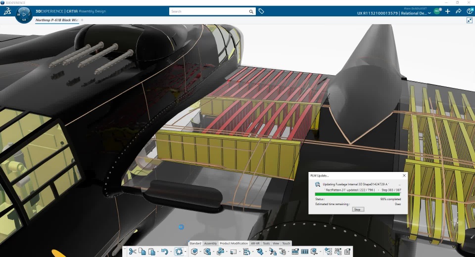Viewport: 475px width, 257px height.
Task: Close the PLM Update dialog
Action: pyautogui.click(x=404, y=175)
